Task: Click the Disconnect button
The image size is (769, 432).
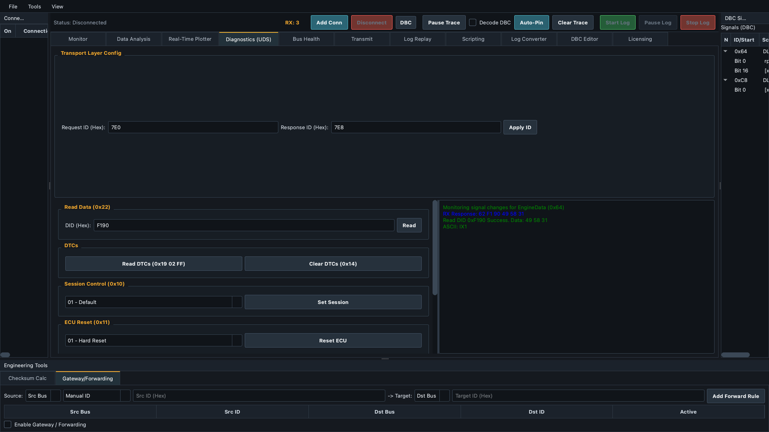Action: tap(372, 23)
